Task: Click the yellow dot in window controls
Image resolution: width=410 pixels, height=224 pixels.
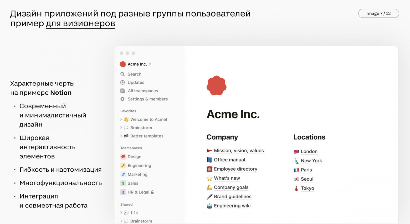Action: pos(127,53)
